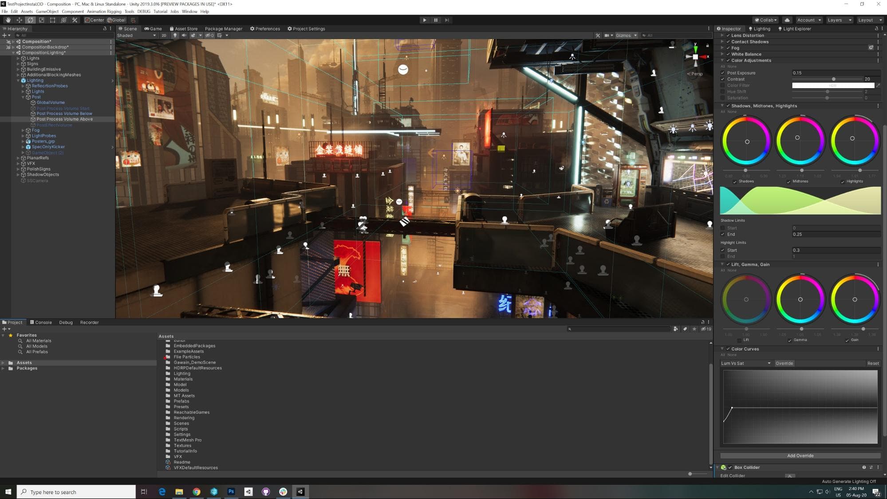Collapse the Lift, Gamma, Gain section
The width and height of the screenshot is (887, 499).
pos(722,265)
